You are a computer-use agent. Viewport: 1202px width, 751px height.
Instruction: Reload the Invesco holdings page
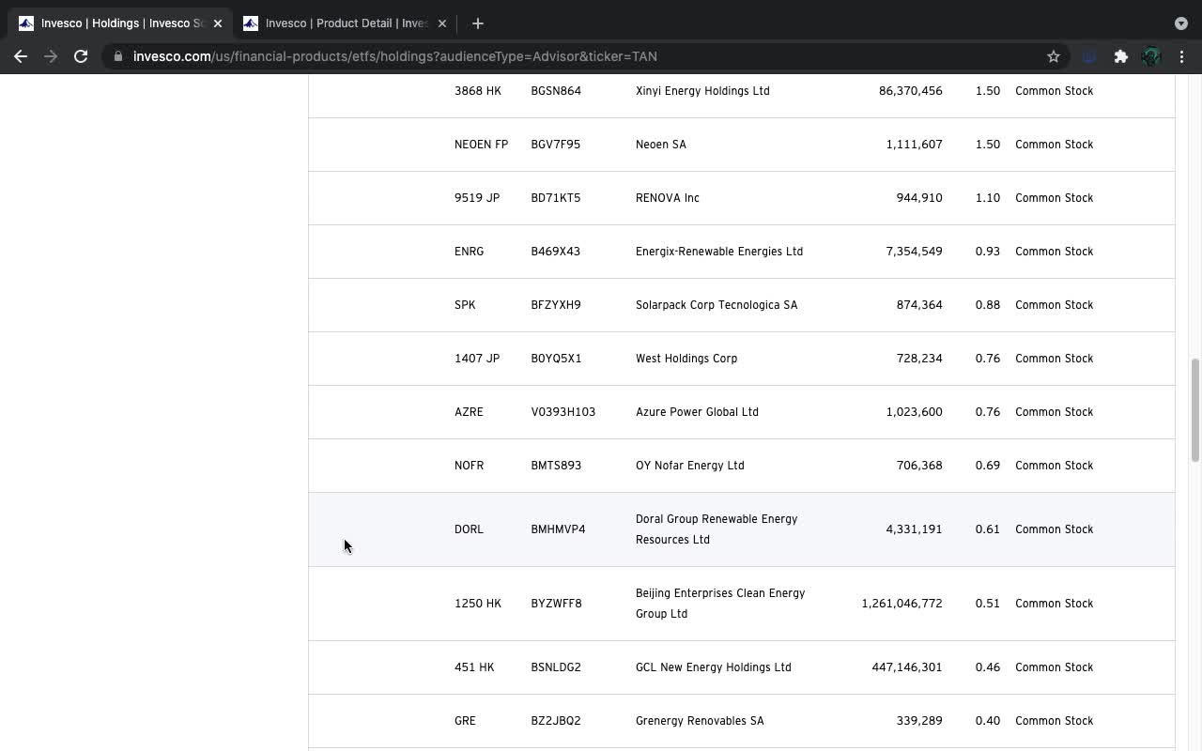click(x=81, y=56)
